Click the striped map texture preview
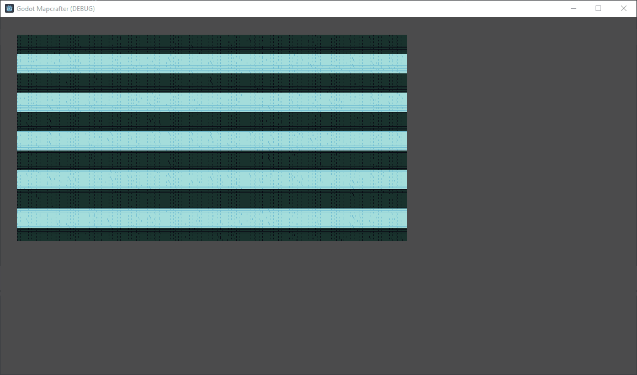The image size is (637, 375). [x=211, y=138]
